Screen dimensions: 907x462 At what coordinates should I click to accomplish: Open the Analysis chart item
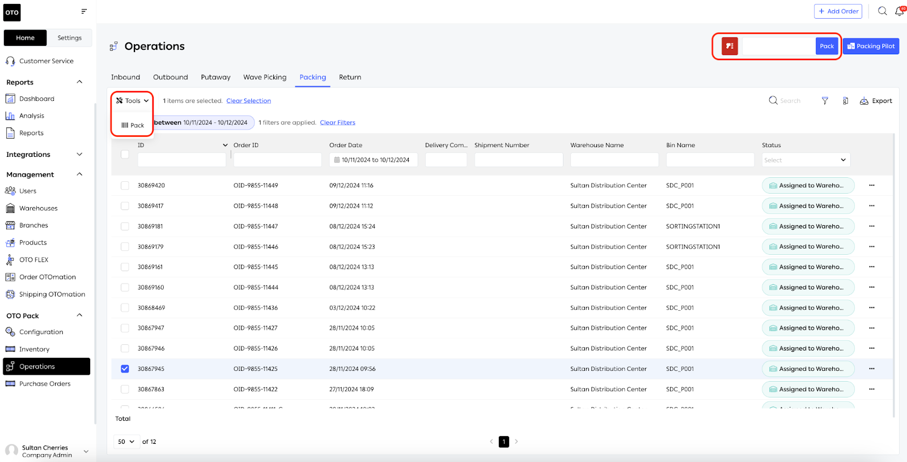tap(25, 116)
